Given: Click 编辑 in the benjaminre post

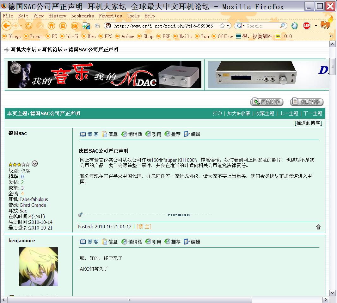Looking at the screenshot, I should (192, 242).
